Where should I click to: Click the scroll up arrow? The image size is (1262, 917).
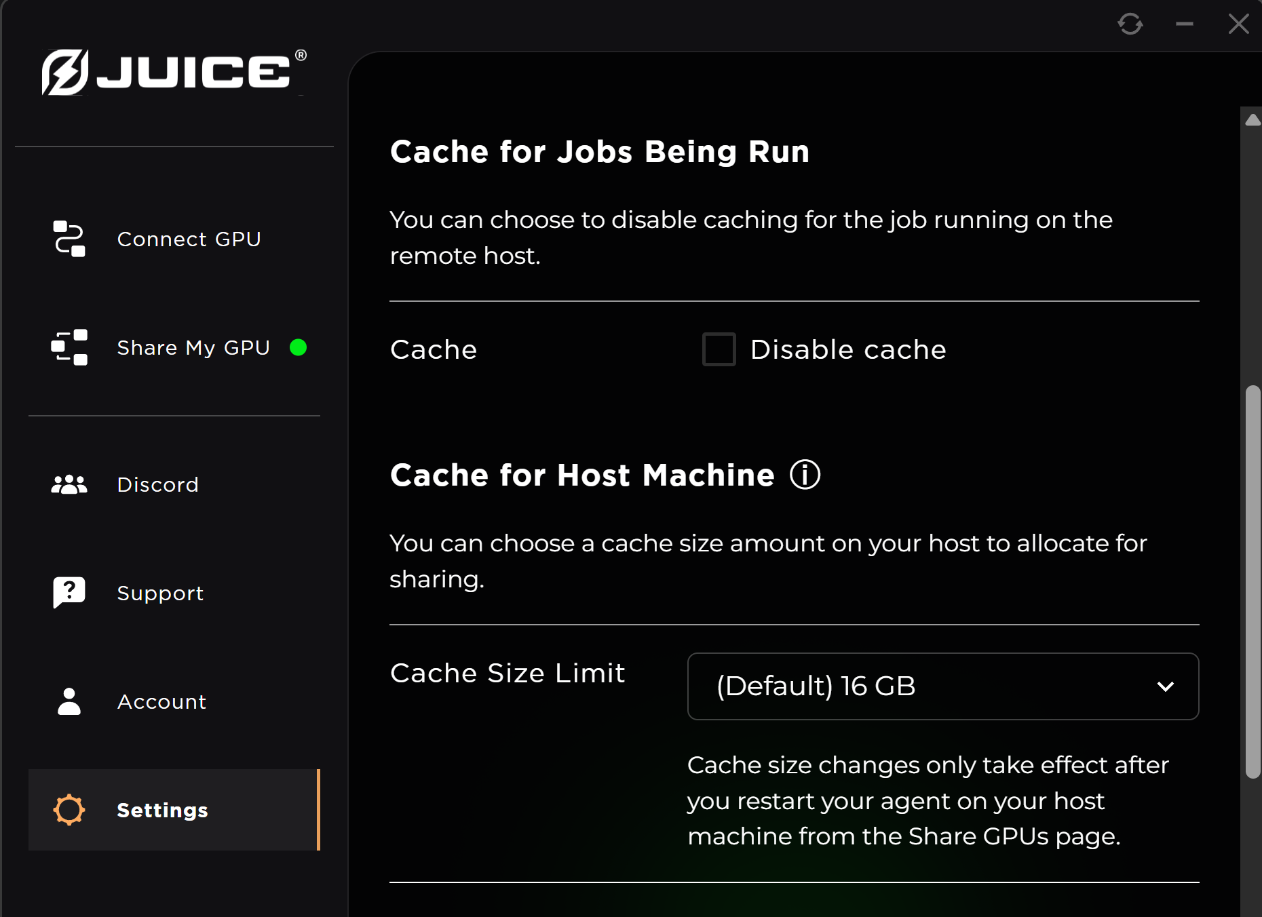(x=1253, y=120)
